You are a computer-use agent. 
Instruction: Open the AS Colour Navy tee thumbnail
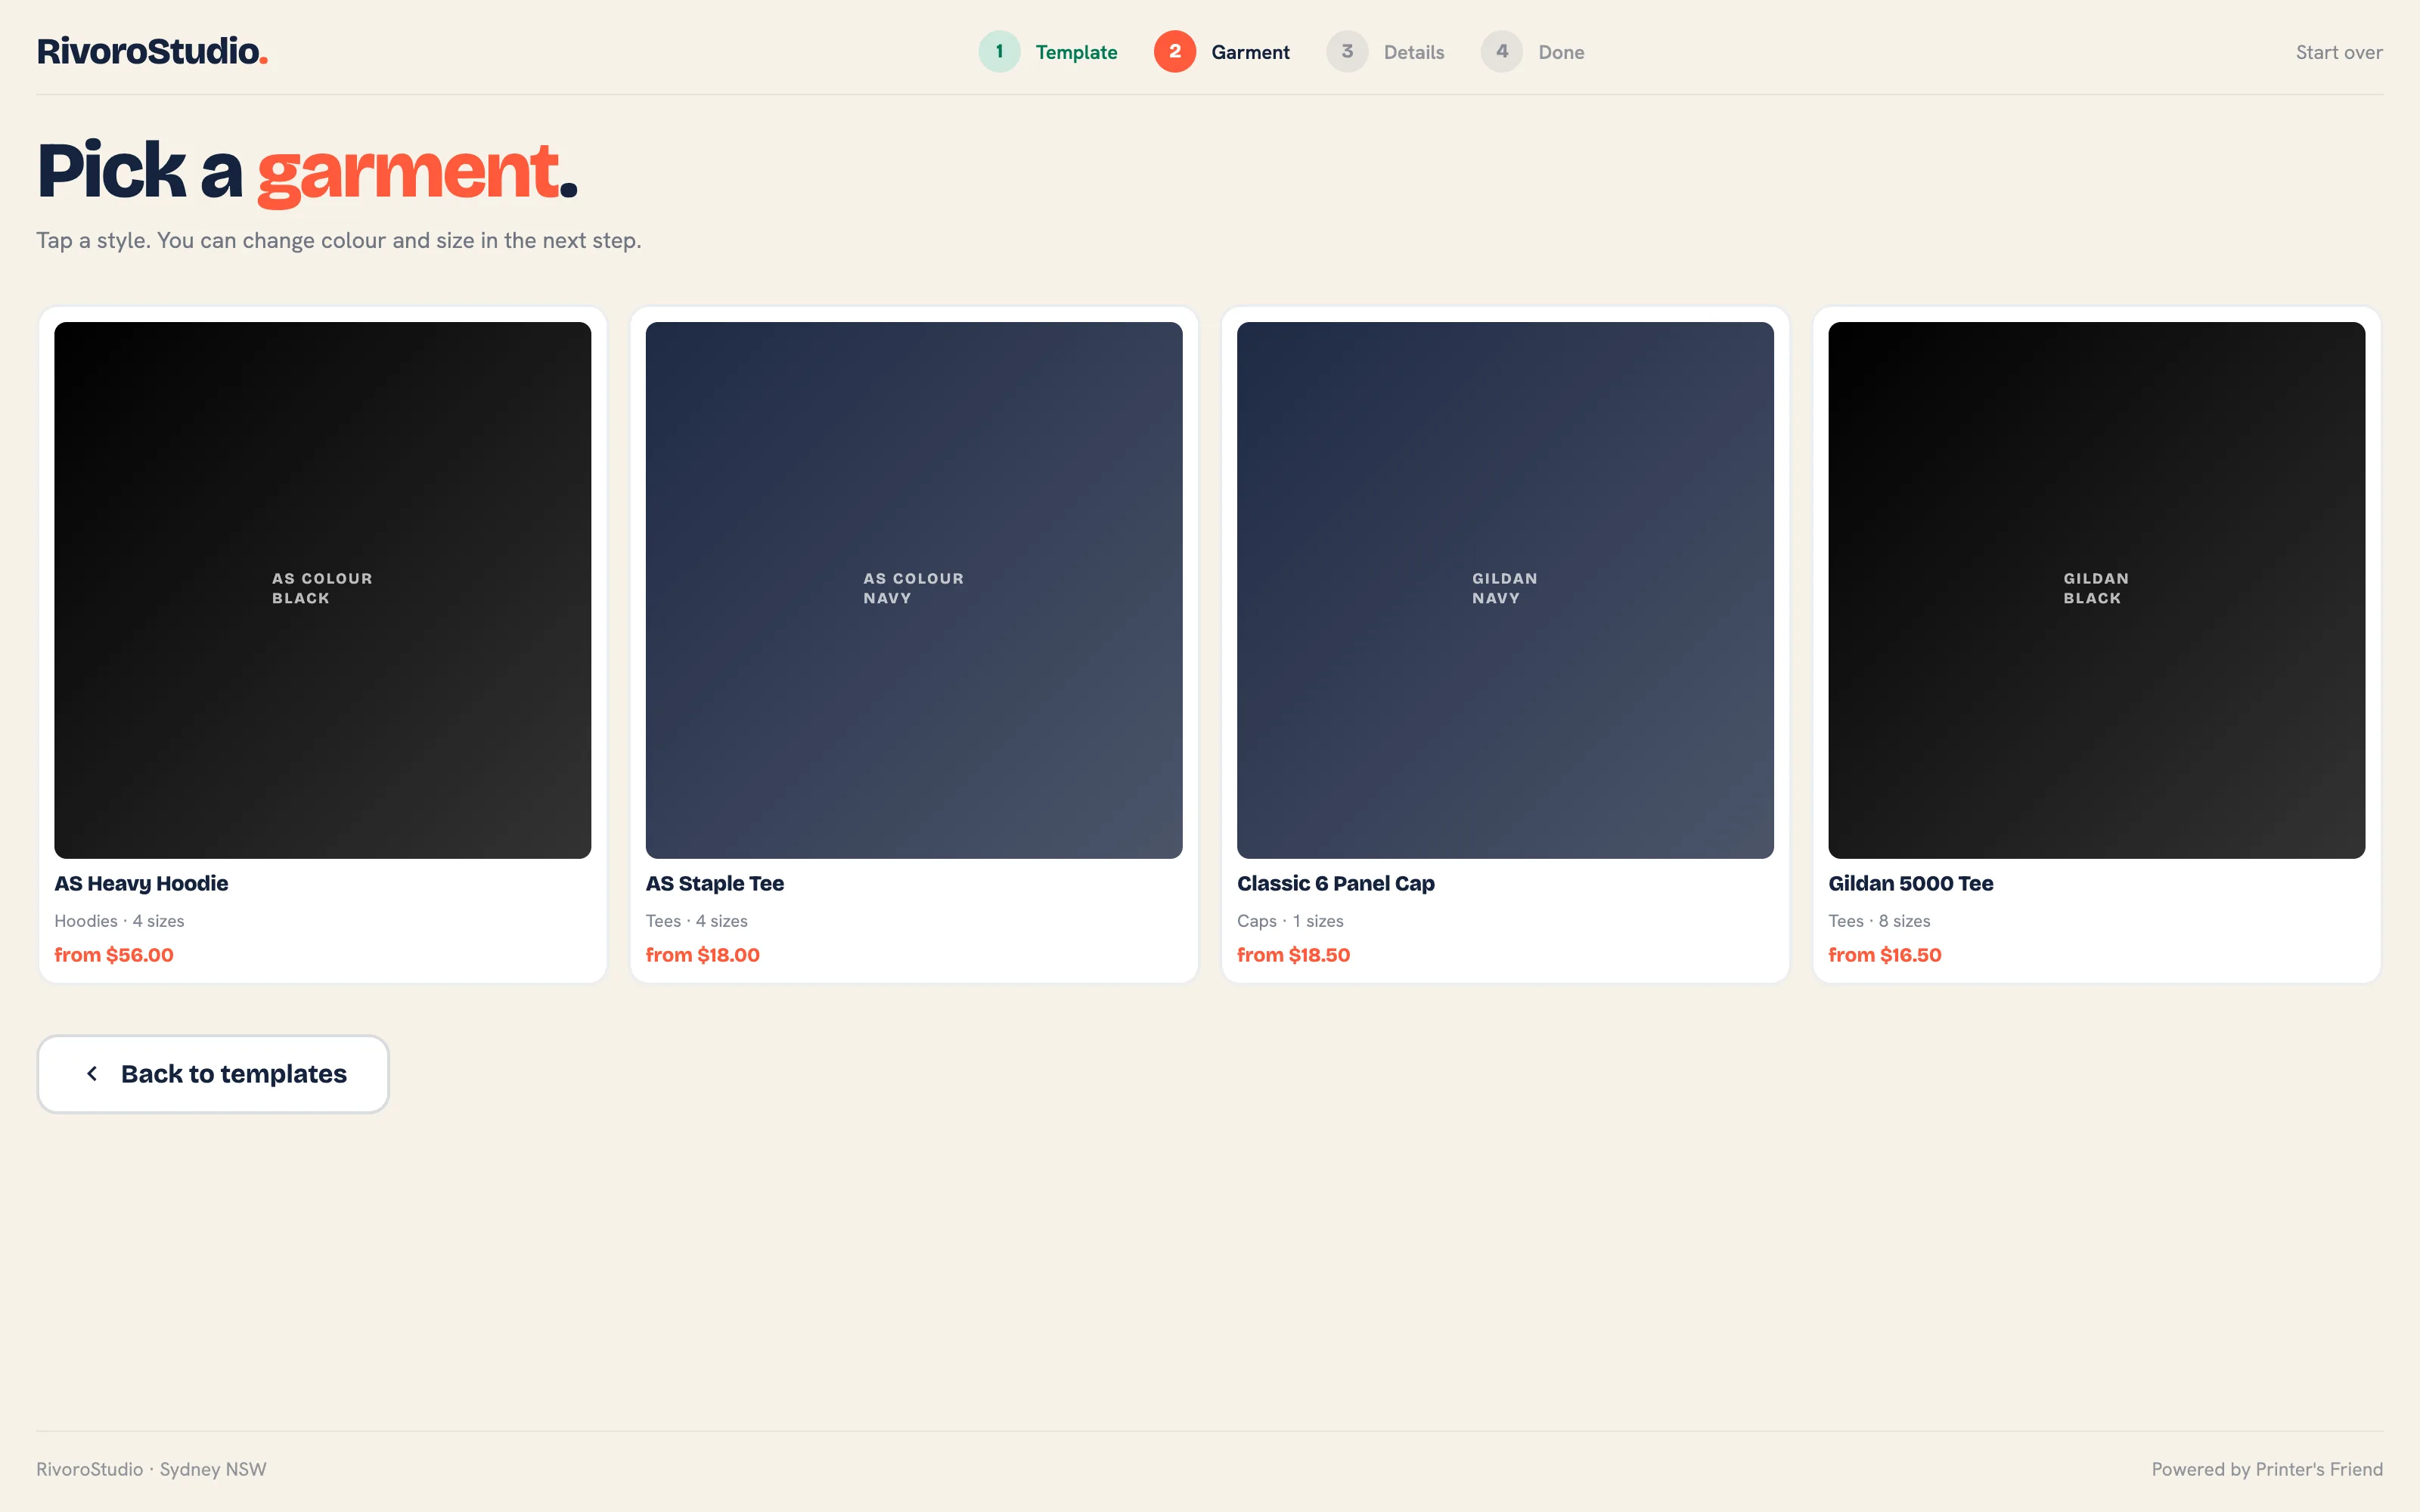[x=914, y=590]
